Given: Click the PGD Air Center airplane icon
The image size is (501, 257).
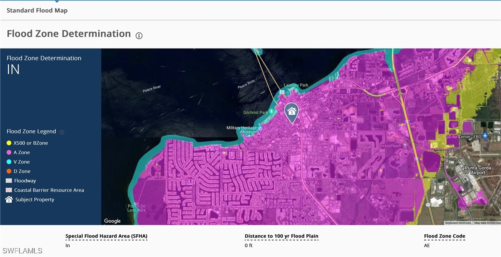Looking at the screenshot, I should (x=485, y=136).
